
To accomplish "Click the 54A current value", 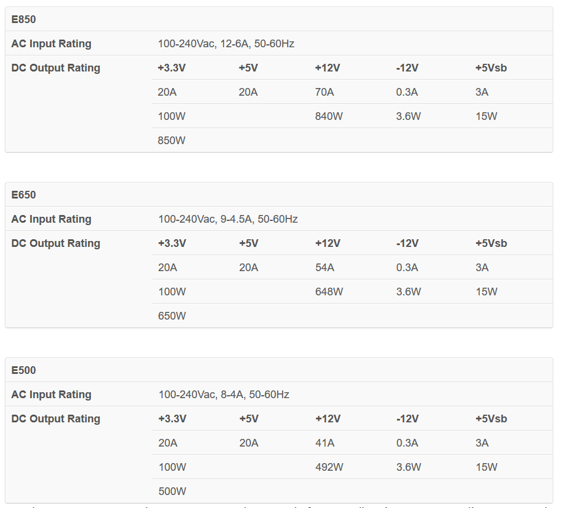I will click(x=325, y=268).
